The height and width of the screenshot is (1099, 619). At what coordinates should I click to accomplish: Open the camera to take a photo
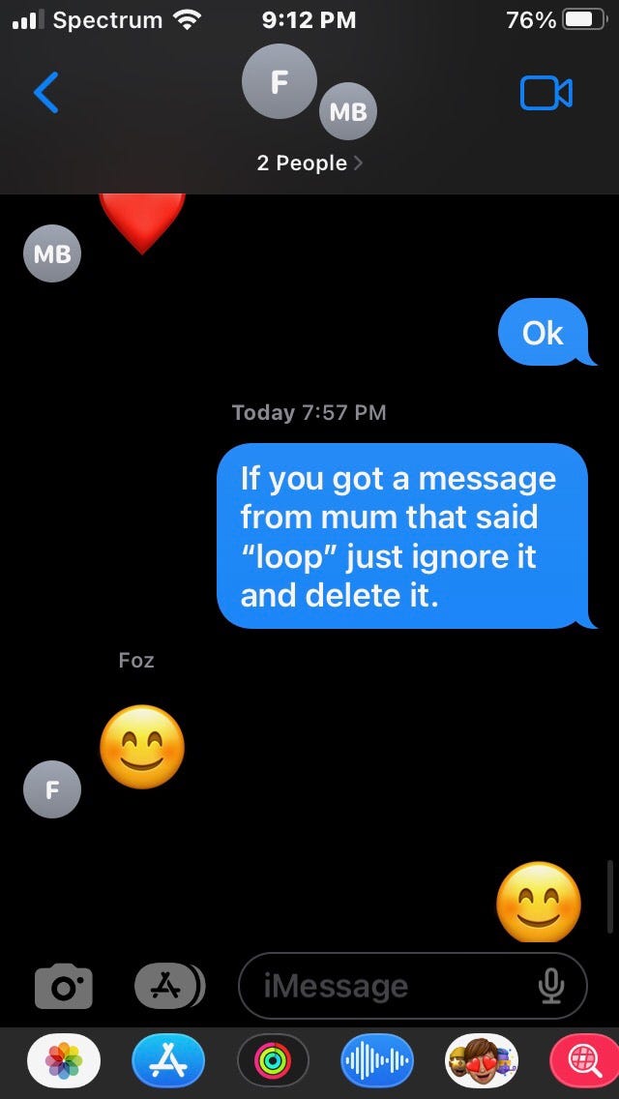[x=63, y=986]
